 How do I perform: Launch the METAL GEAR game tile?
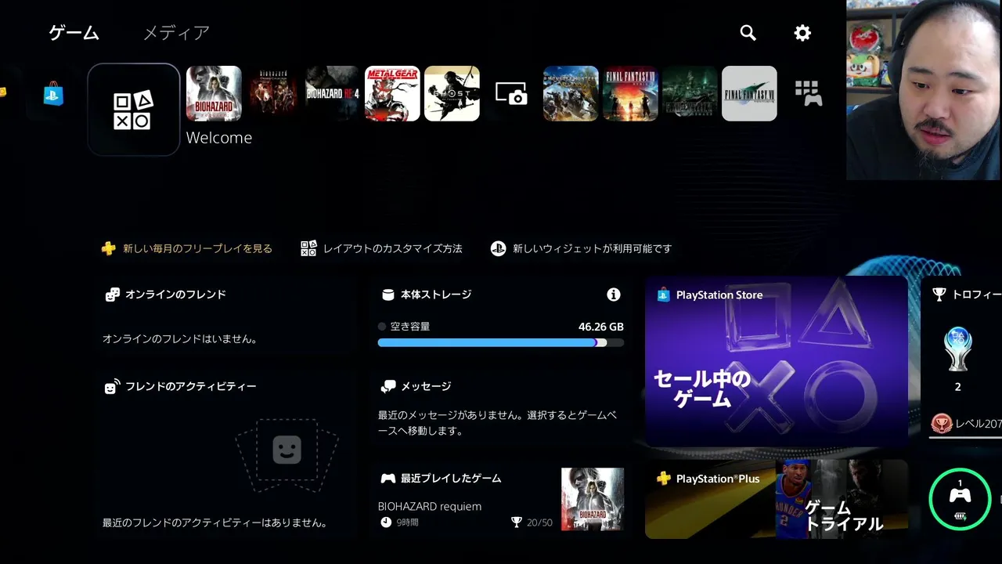[392, 93]
